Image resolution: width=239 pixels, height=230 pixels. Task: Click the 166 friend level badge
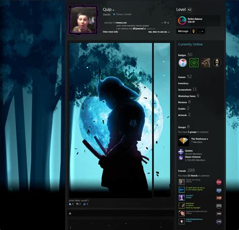[219, 221]
